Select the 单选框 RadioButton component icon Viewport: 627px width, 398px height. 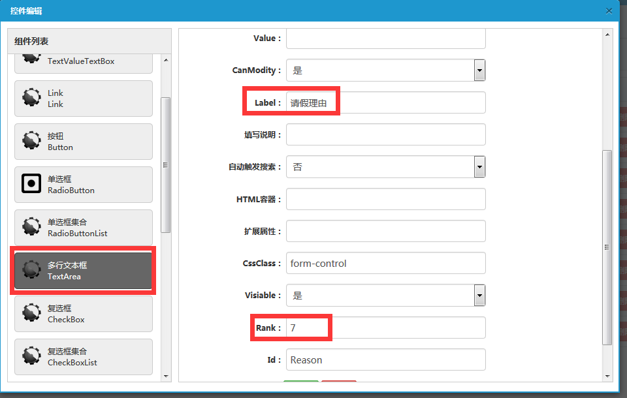pos(31,183)
